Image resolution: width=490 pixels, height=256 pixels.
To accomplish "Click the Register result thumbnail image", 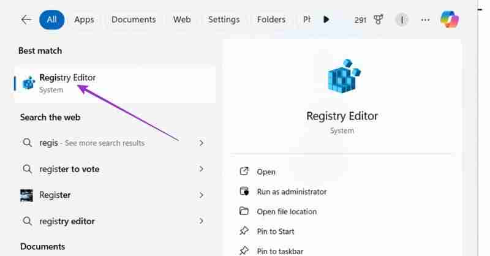I will click(26, 195).
